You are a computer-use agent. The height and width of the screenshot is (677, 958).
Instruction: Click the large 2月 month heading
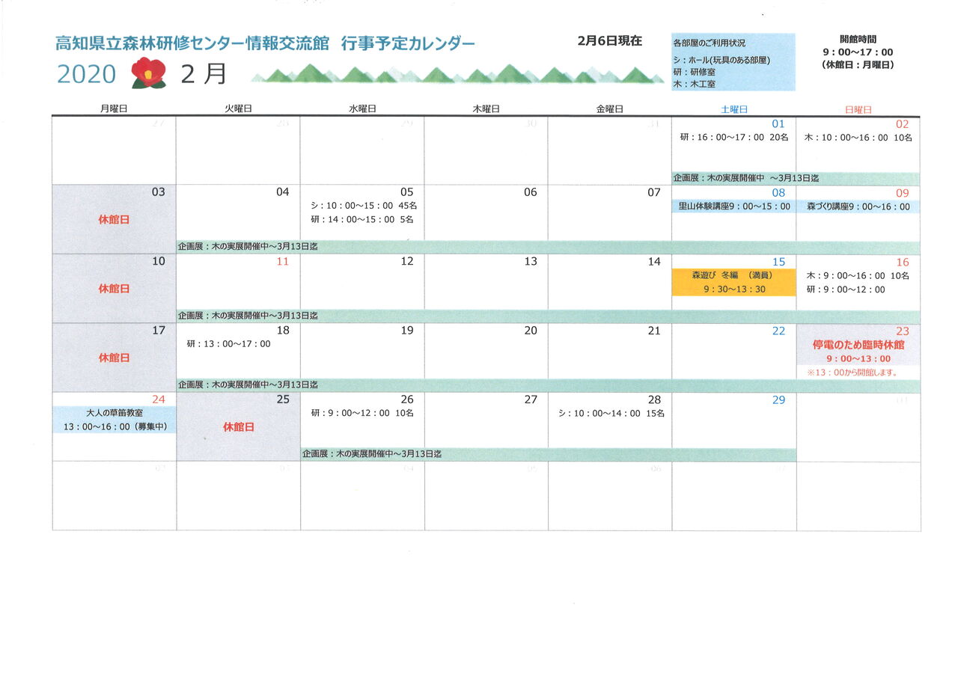pos(204,74)
